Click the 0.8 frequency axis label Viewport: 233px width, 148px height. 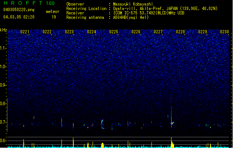(3, 104)
